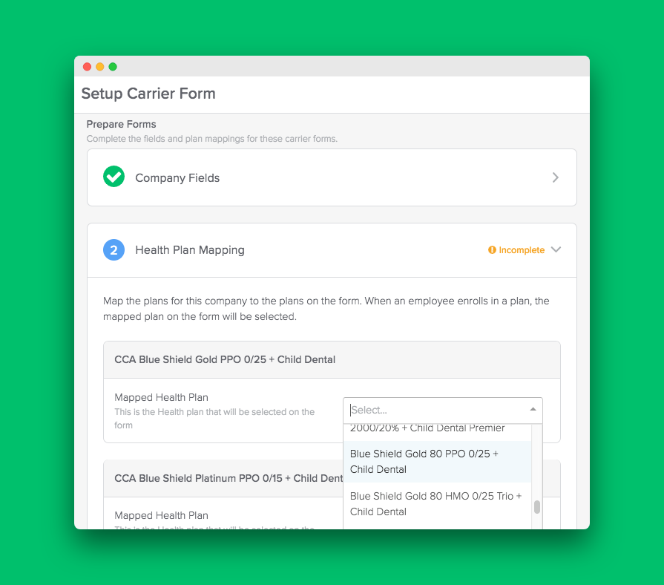
Task: Click the blue step 2 circle icon
Action: click(114, 250)
